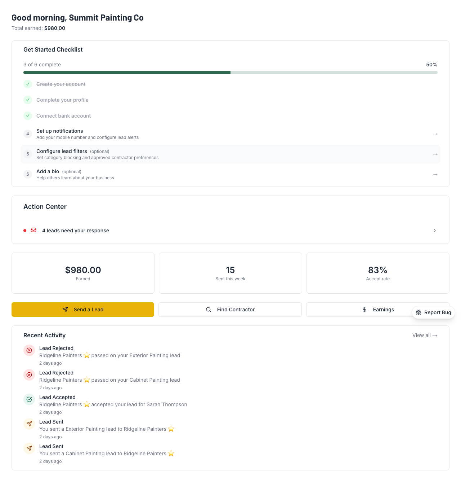
Task: Click the step 4 number badge
Action: [x=28, y=134]
